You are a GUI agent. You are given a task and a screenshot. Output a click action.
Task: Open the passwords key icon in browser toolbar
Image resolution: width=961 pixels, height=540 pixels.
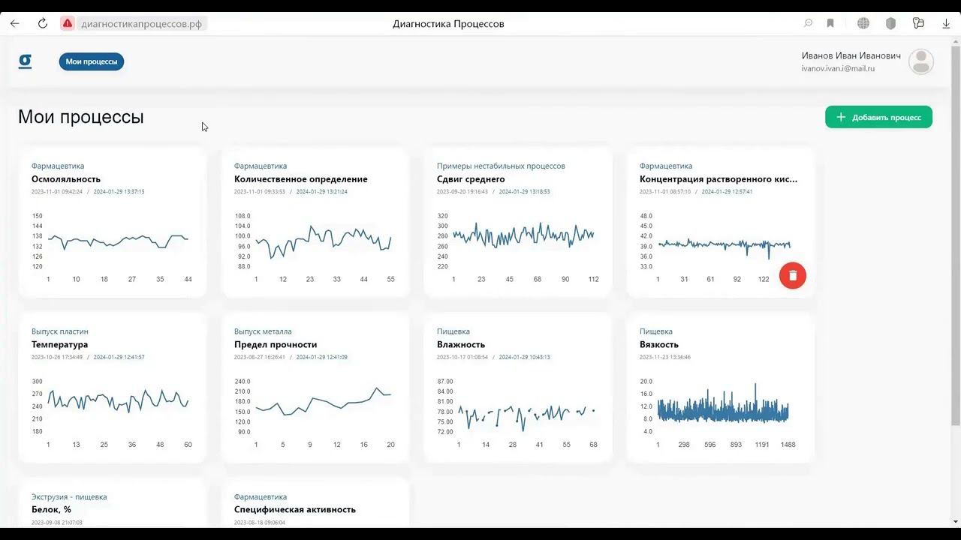click(x=918, y=23)
